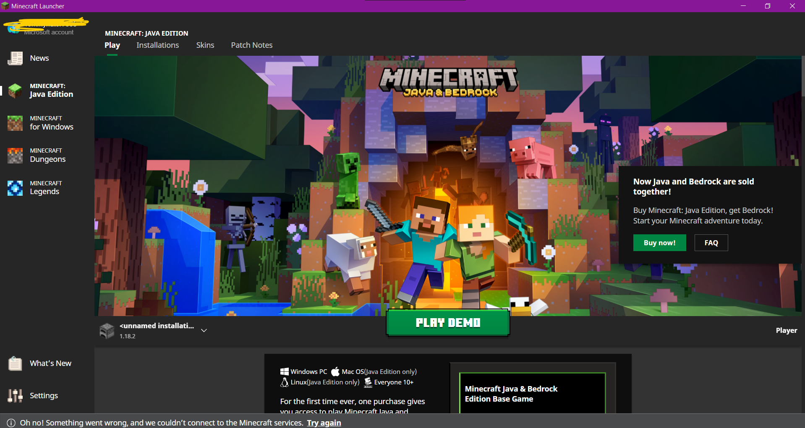The height and width of the screenshot is (428, 805).
Task: Open the unnamed installation 1.18.2 selector
Action: click(x=156, y=330)
